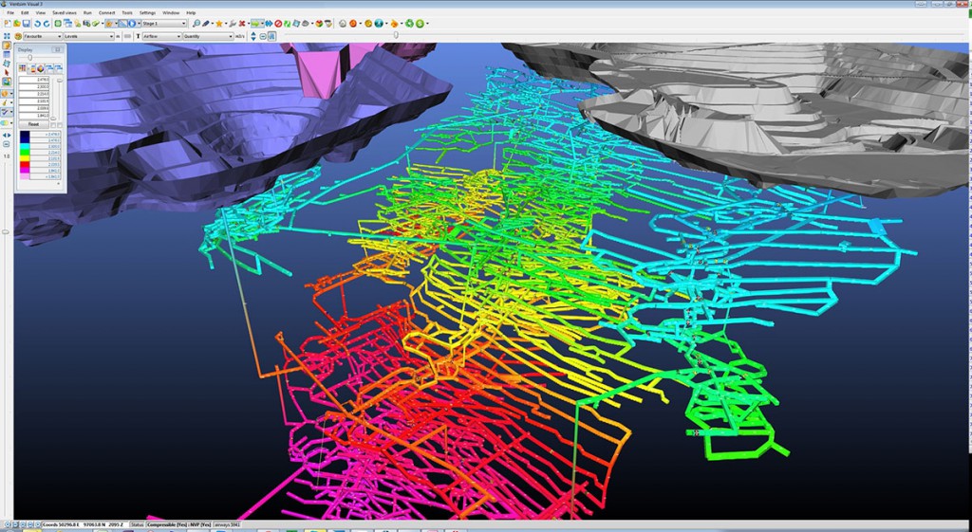Click the cyan colour swatch in legend
The image size is (972, 532).
pyautogui.click(x=25, y=146)
